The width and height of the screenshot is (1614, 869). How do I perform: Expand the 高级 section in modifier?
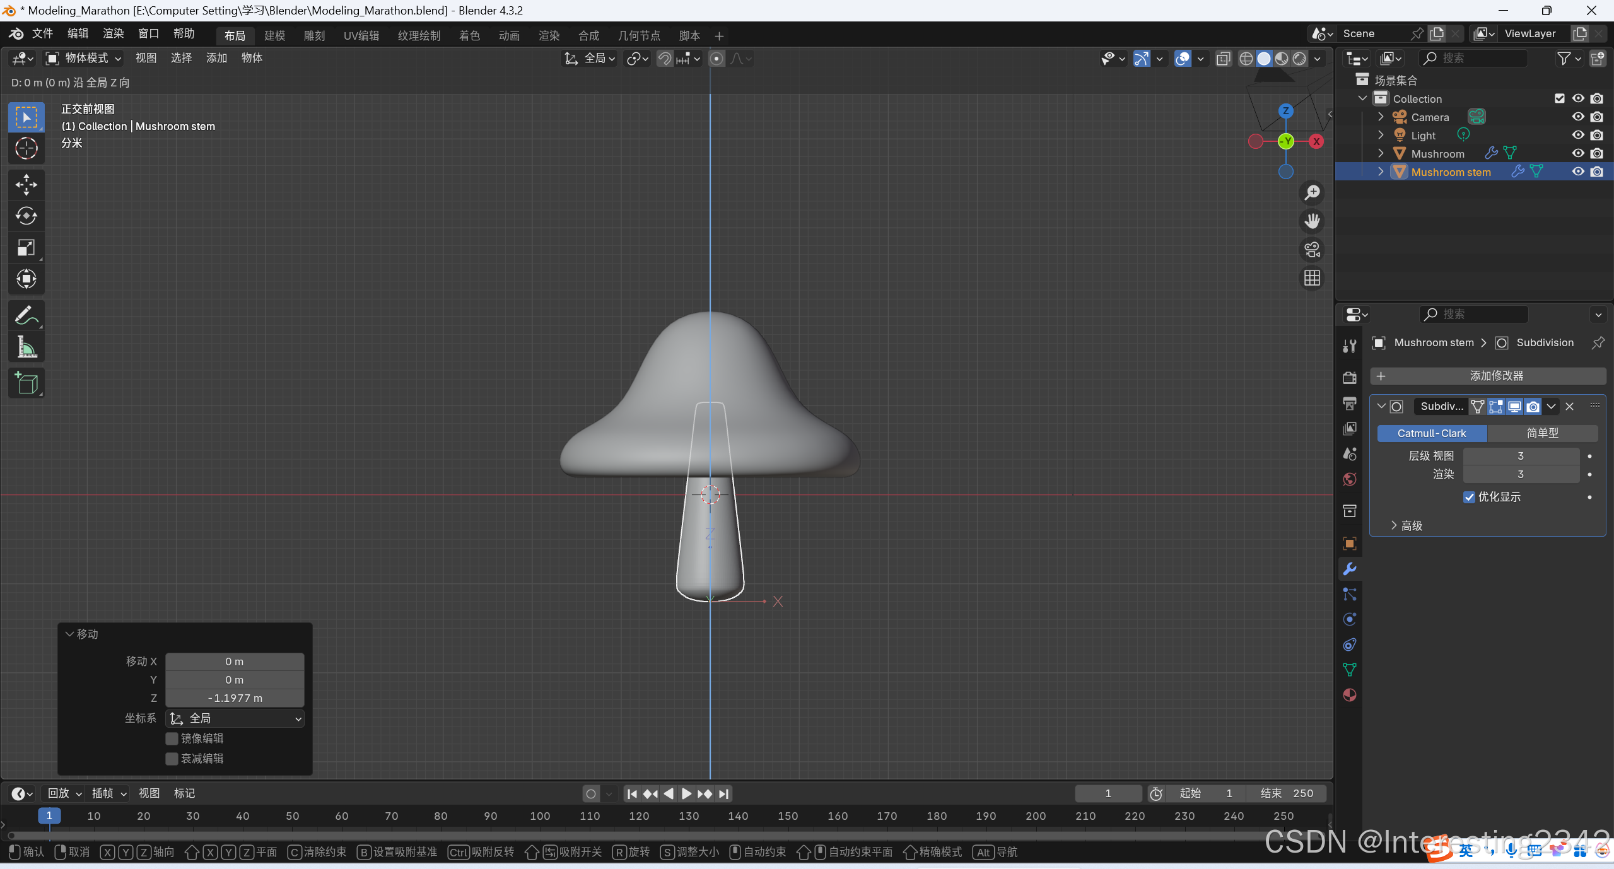[x=1394, y=525]
